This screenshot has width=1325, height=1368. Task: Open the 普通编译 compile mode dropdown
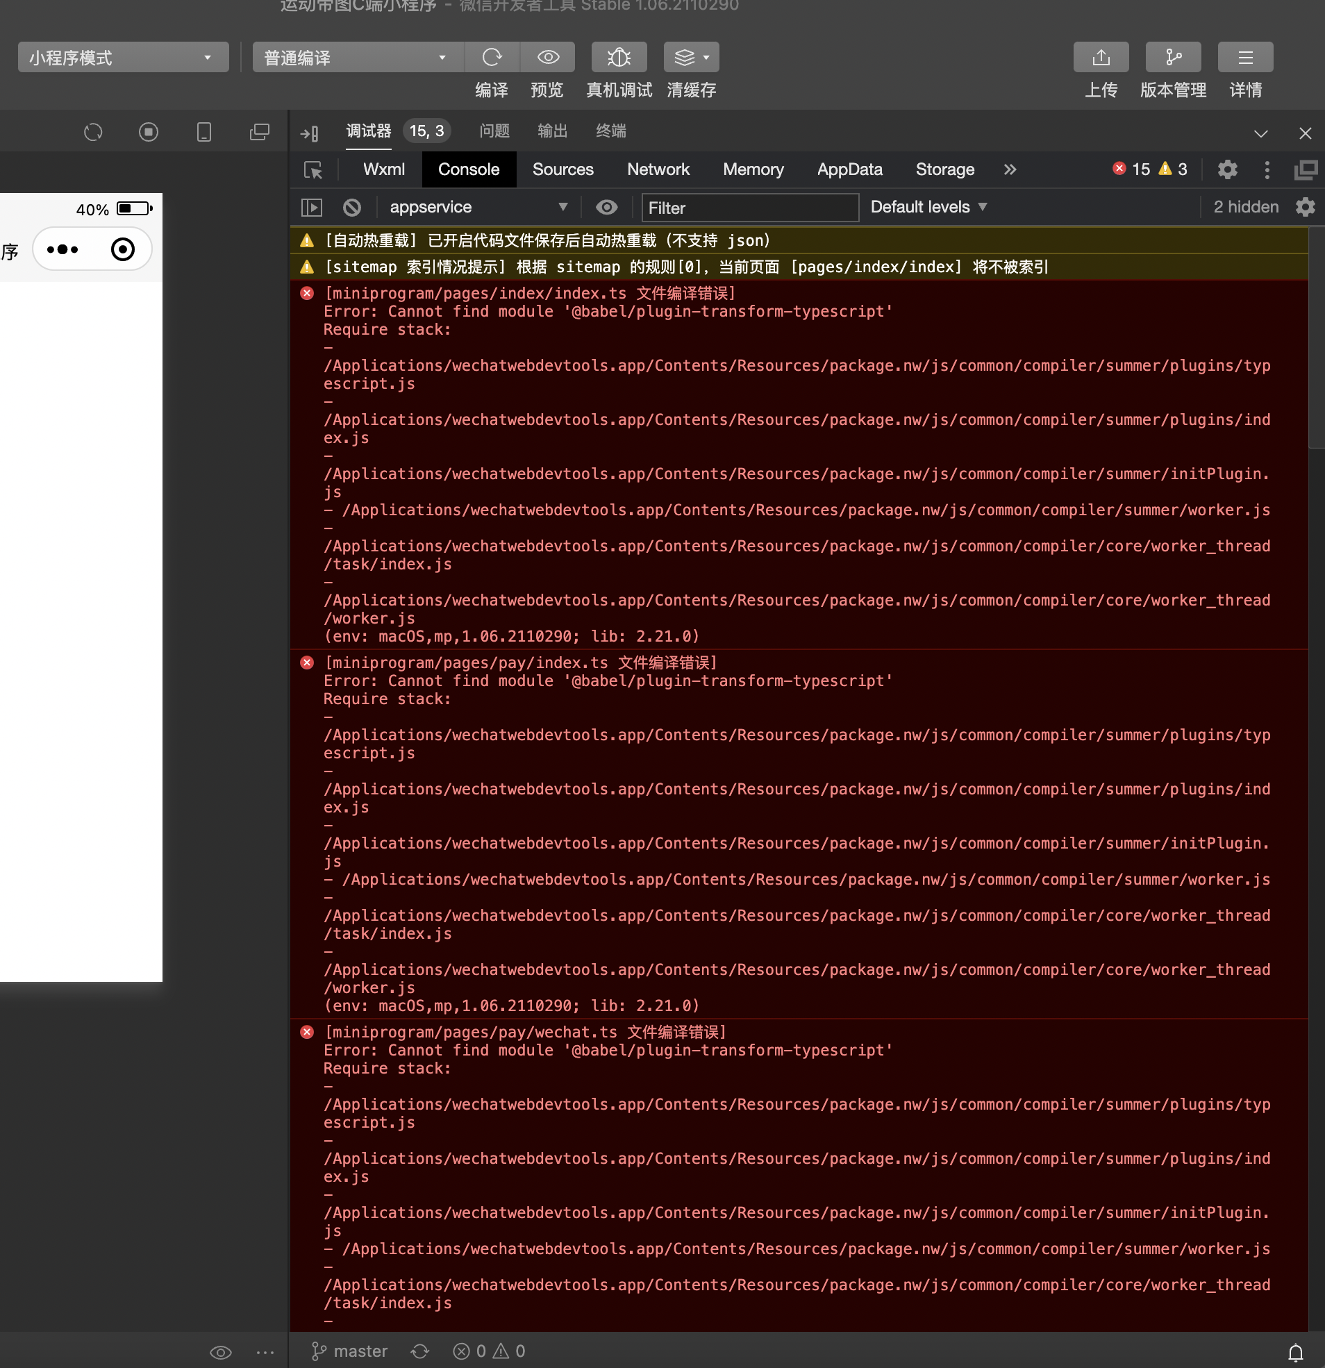[x=358, y=57]
